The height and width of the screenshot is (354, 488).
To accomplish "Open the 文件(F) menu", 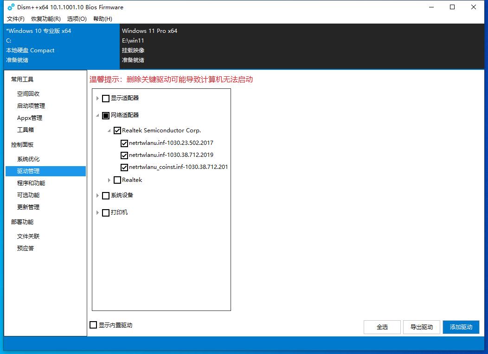I will 15,19.
